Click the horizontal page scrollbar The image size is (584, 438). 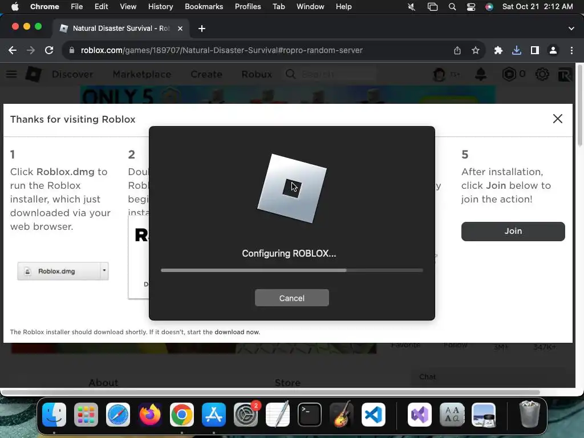click(x=271, y=392)
